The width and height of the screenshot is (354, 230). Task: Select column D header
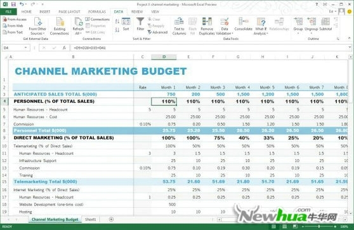[x=164, y=57]
